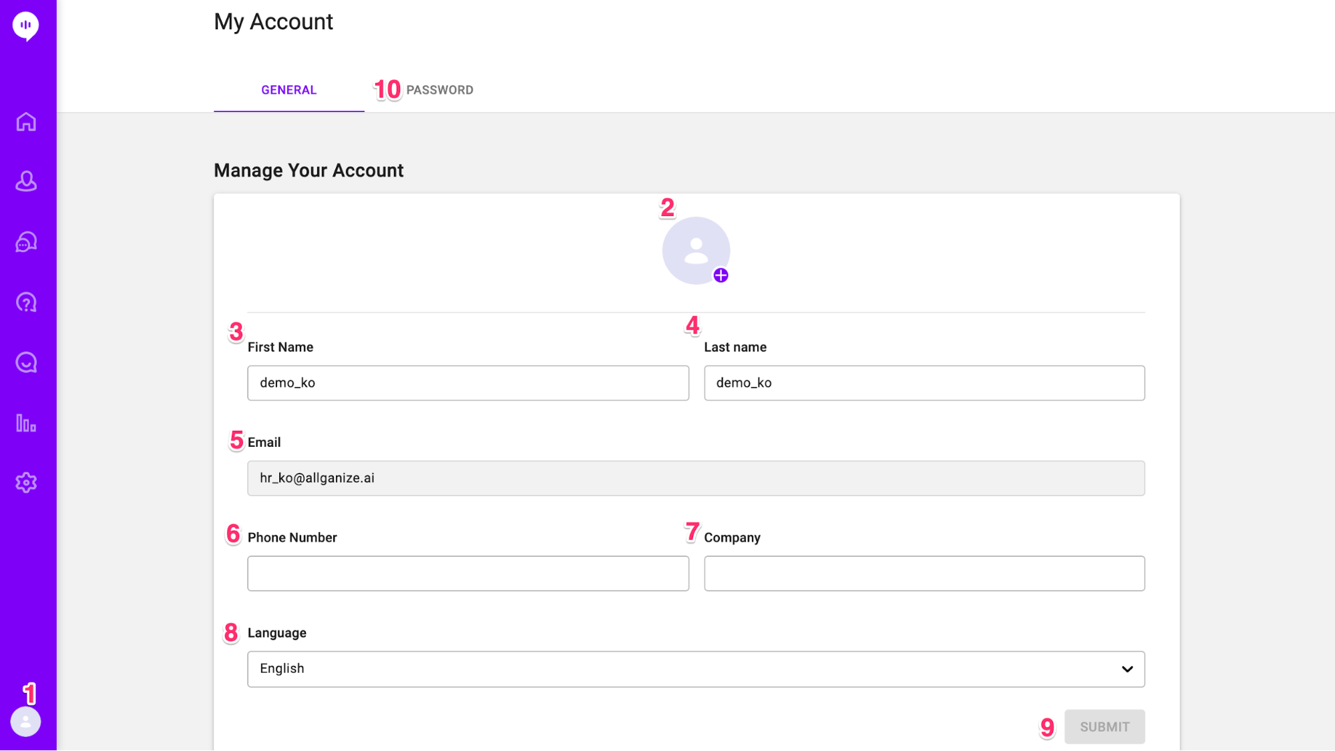Screen dimensions: 1335x751
Task: Click the Alli logo in sidebar
Action: click(26, 26)
